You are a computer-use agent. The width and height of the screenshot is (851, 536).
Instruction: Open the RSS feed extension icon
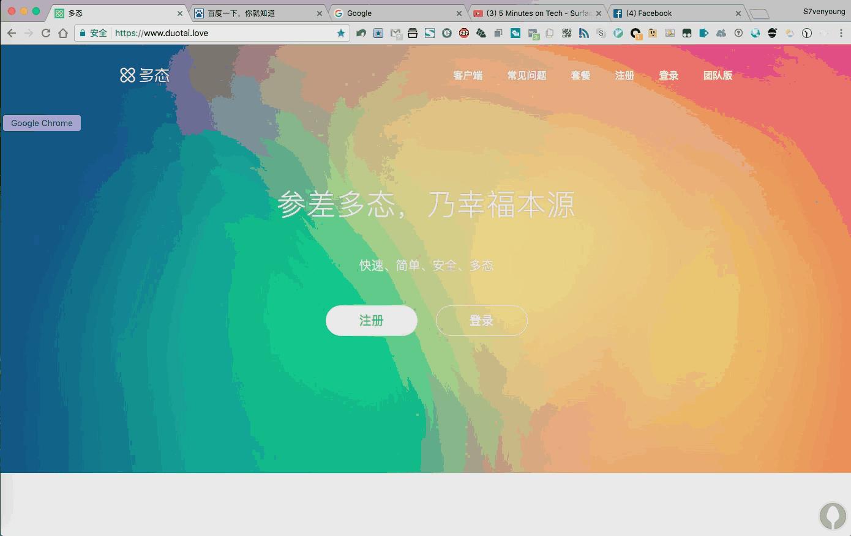tap(584, 33)
